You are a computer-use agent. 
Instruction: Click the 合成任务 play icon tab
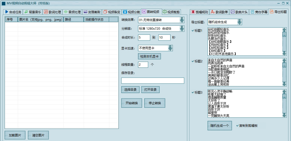click(x=7, y=12)
